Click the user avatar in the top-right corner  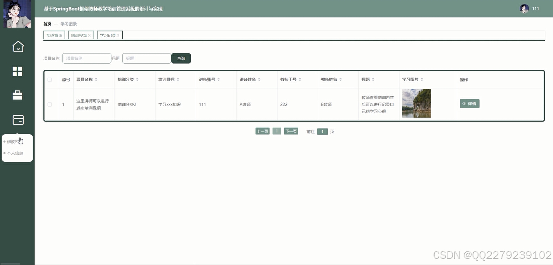coord(524,8)
